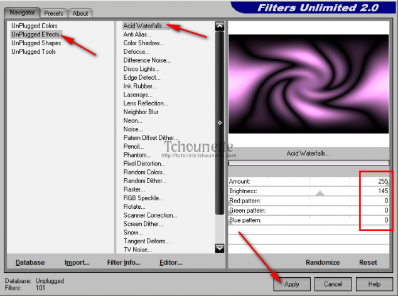Click the Randomize button

click(x=323, y=263)
